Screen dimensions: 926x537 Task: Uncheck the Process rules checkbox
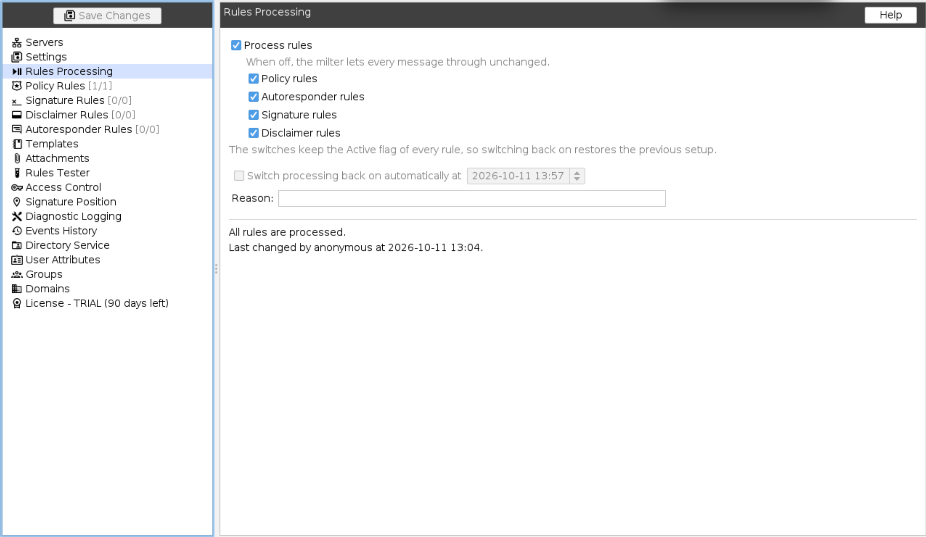[236, 45]
